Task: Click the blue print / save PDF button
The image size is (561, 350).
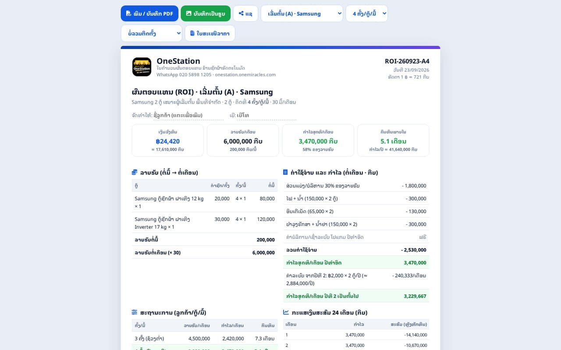Action: (149, 14)
